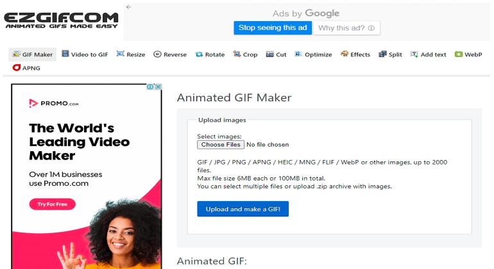The image size is (494, 269).
Task: Click the Promo.com logo in the ad
Action: point(53,103)
